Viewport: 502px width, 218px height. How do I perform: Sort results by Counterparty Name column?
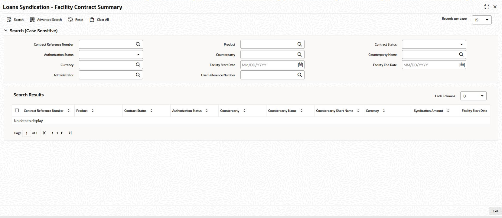(x=302, y=111)
